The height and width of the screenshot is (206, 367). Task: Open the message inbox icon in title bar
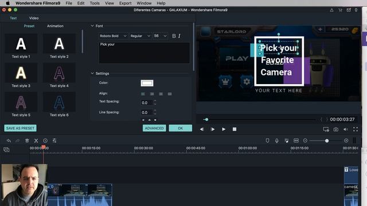click(x=349, y=10)
